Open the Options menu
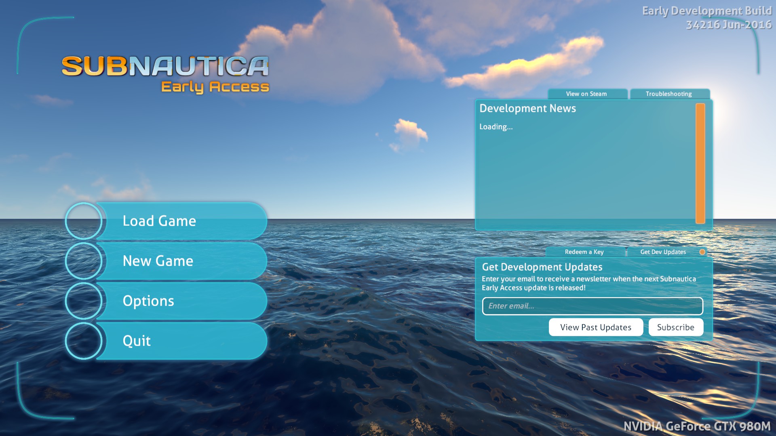Viewport: 776px width, 436px height. coord(182,301)
